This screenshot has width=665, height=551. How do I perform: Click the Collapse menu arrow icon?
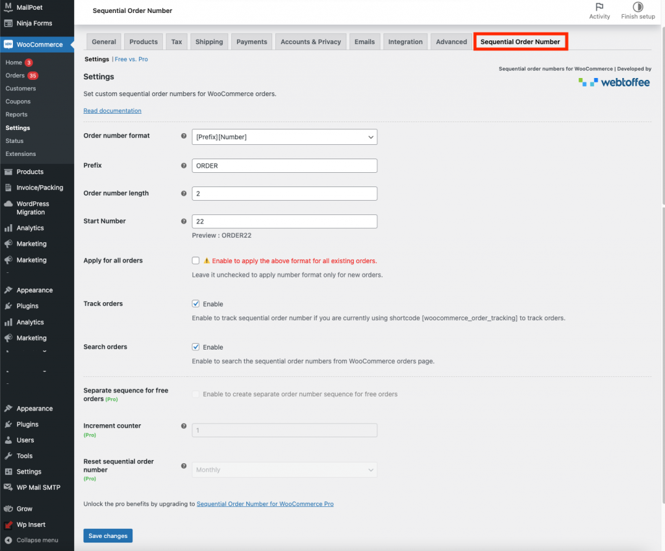tap(8, 541)
